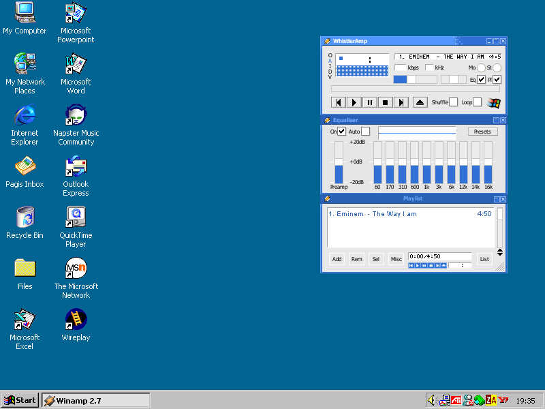This screenshot has width=545, height=409.
Task: Skip to the next track
Action: click(x=401, y=102)
